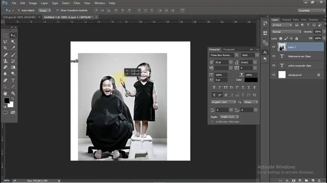The image size is (327, 183).
Task: Toggle Quick Mask mode icon
Action: 5,112
